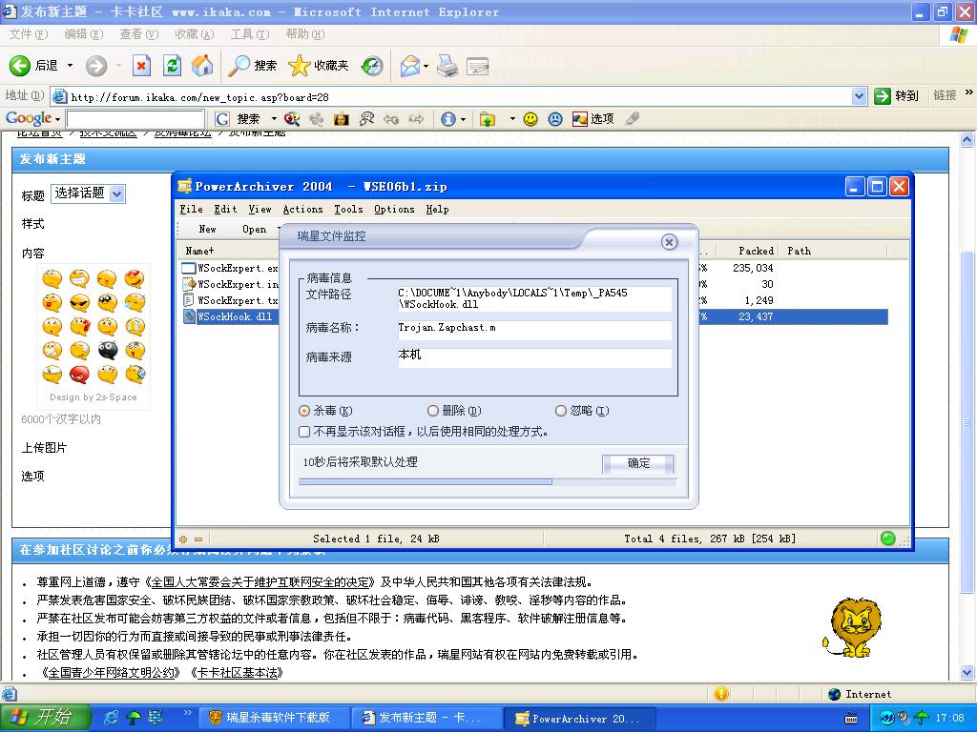977x732 pixels.
Task: Click the red angry emoticon in the smiley grid
Action: pyautogui.click(x=79, y=374)
